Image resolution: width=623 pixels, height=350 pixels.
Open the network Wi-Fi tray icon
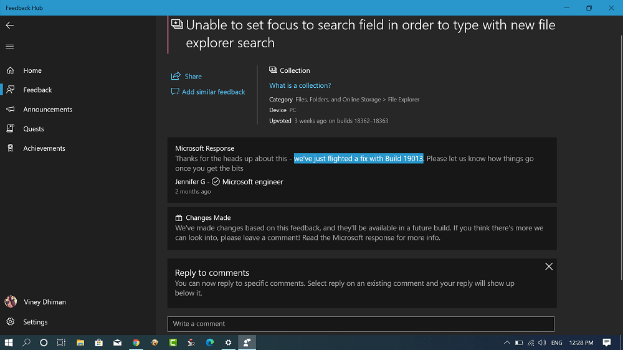[x=531, y=343]
